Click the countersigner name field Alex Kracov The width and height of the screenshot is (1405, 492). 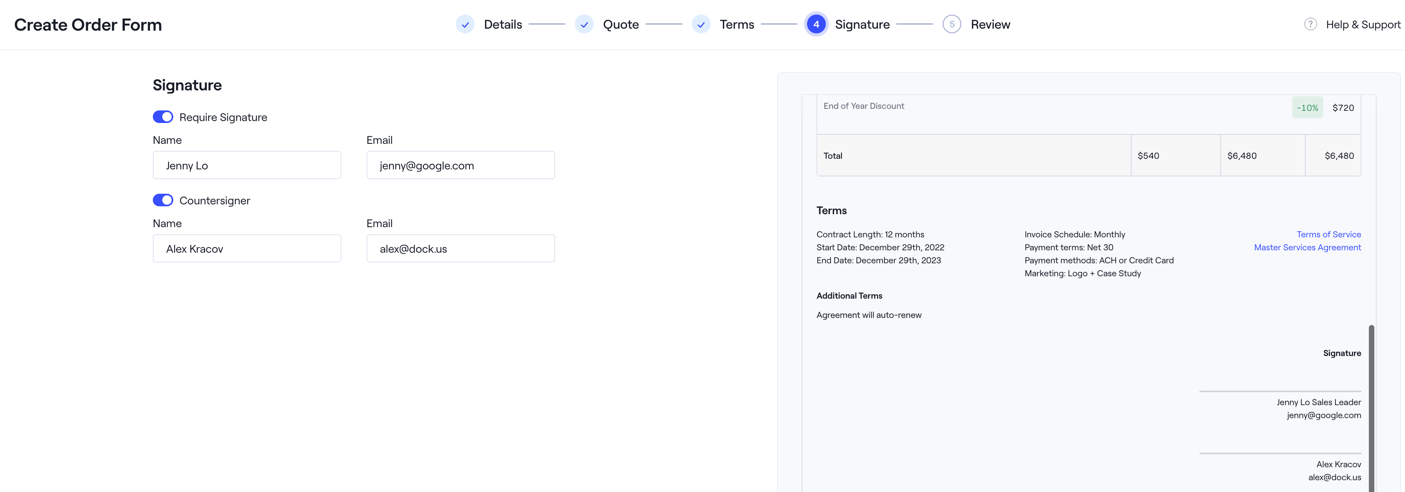pyautogui.click(x=247, y=249)
